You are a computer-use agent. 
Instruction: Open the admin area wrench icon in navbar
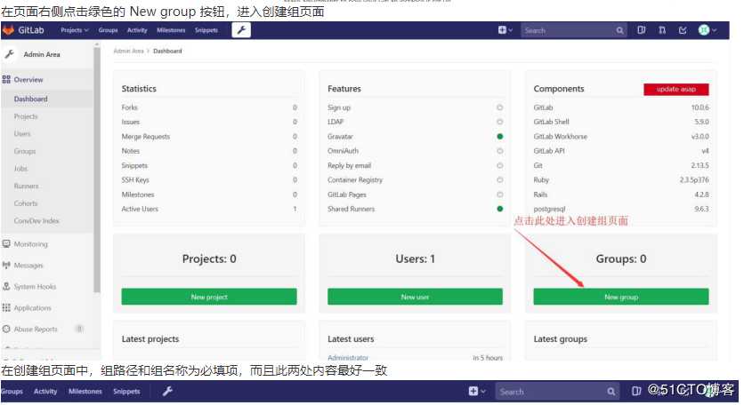[241, 30]
